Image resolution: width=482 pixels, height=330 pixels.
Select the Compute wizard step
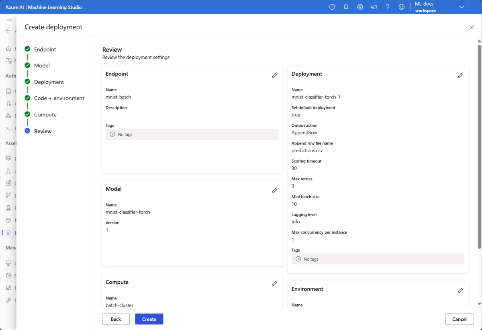tap(45, 115)
